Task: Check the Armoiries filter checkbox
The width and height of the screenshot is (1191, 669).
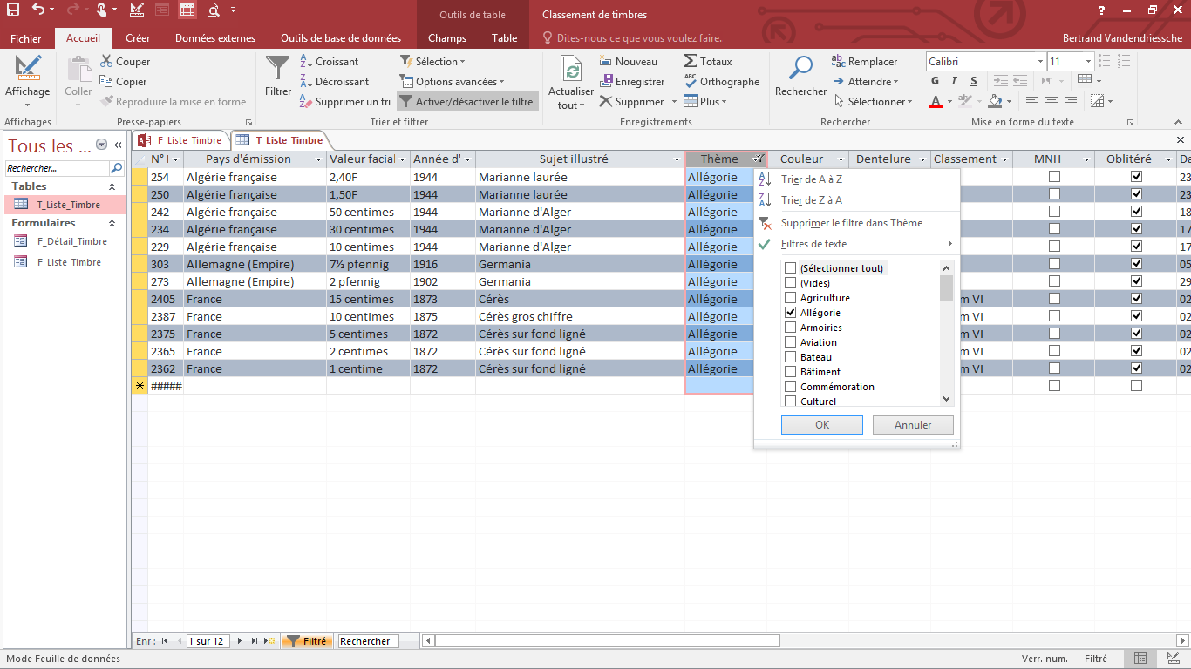Action: pos(790,328)
